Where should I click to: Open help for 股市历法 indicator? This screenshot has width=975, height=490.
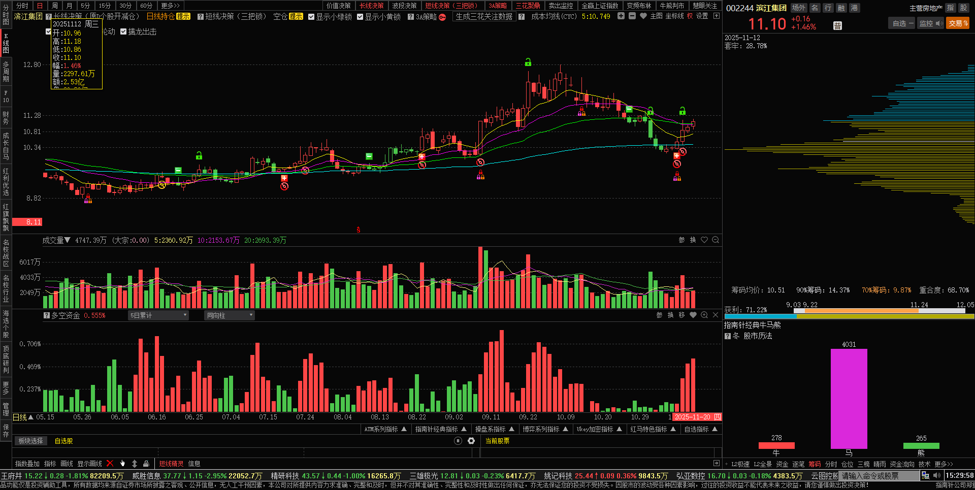pos(728,336)
